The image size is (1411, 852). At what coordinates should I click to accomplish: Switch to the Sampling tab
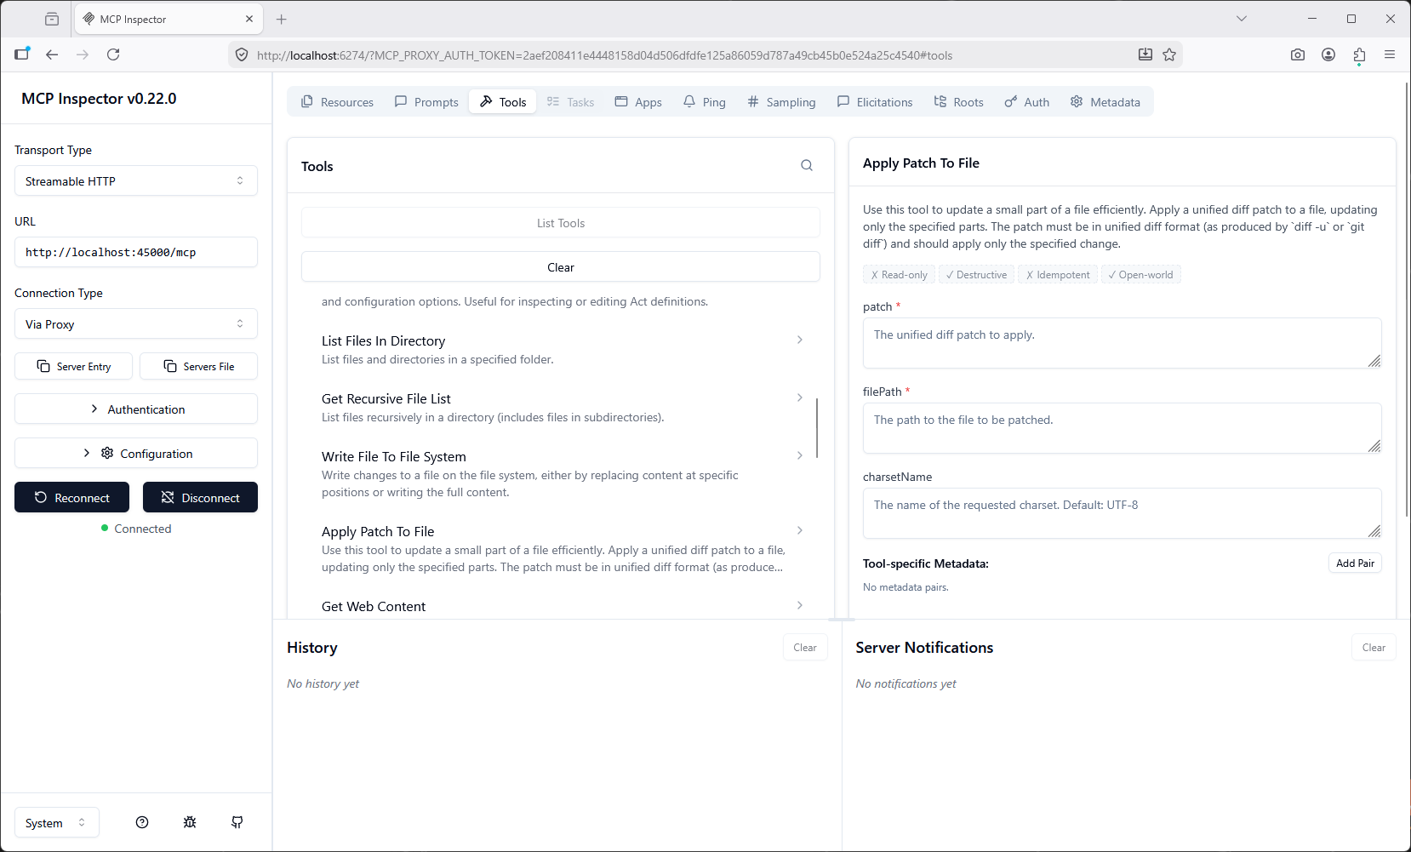click(x=781, y=102)
